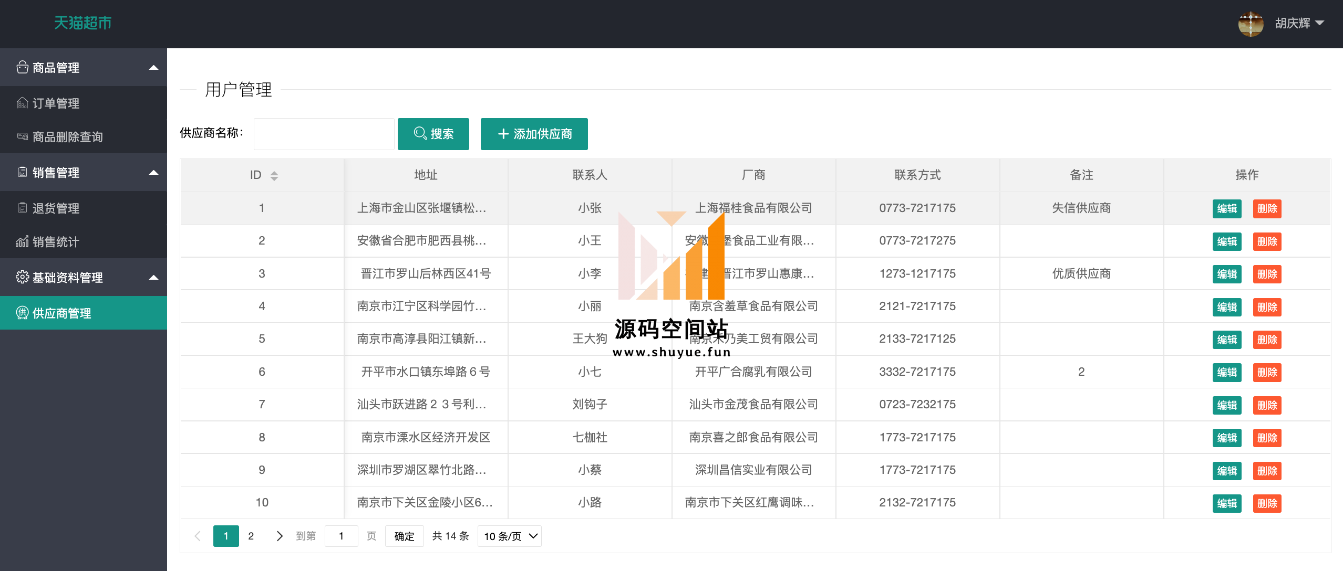Click the document icon beside 销售管理
Viewport: 1343px width, 571px height.
pos(22,172)
